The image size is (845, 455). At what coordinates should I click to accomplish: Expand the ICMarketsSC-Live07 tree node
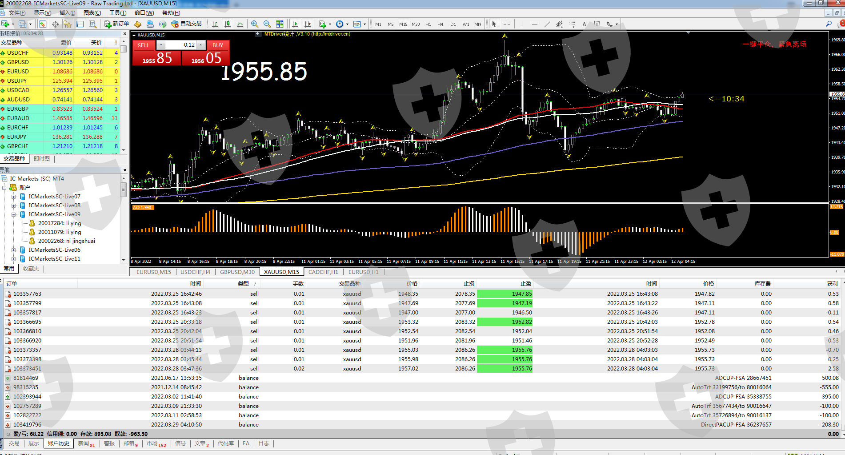[x=14, y=197]
